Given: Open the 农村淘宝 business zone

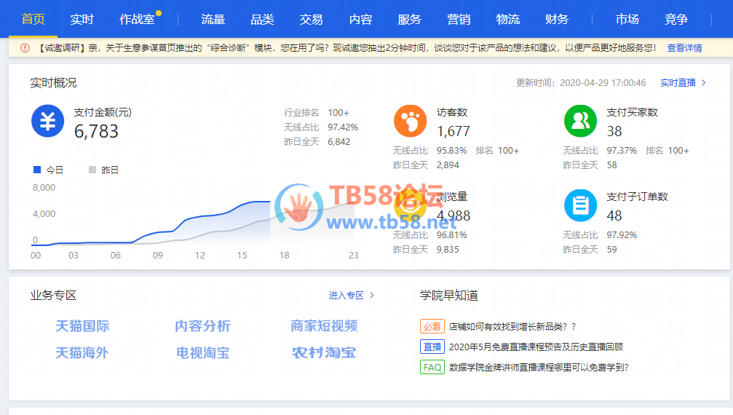Looking at the screenshot, I should (324, 352).
